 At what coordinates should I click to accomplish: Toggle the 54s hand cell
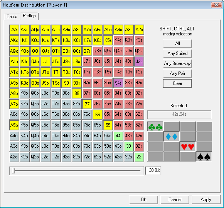pos(118,125)
